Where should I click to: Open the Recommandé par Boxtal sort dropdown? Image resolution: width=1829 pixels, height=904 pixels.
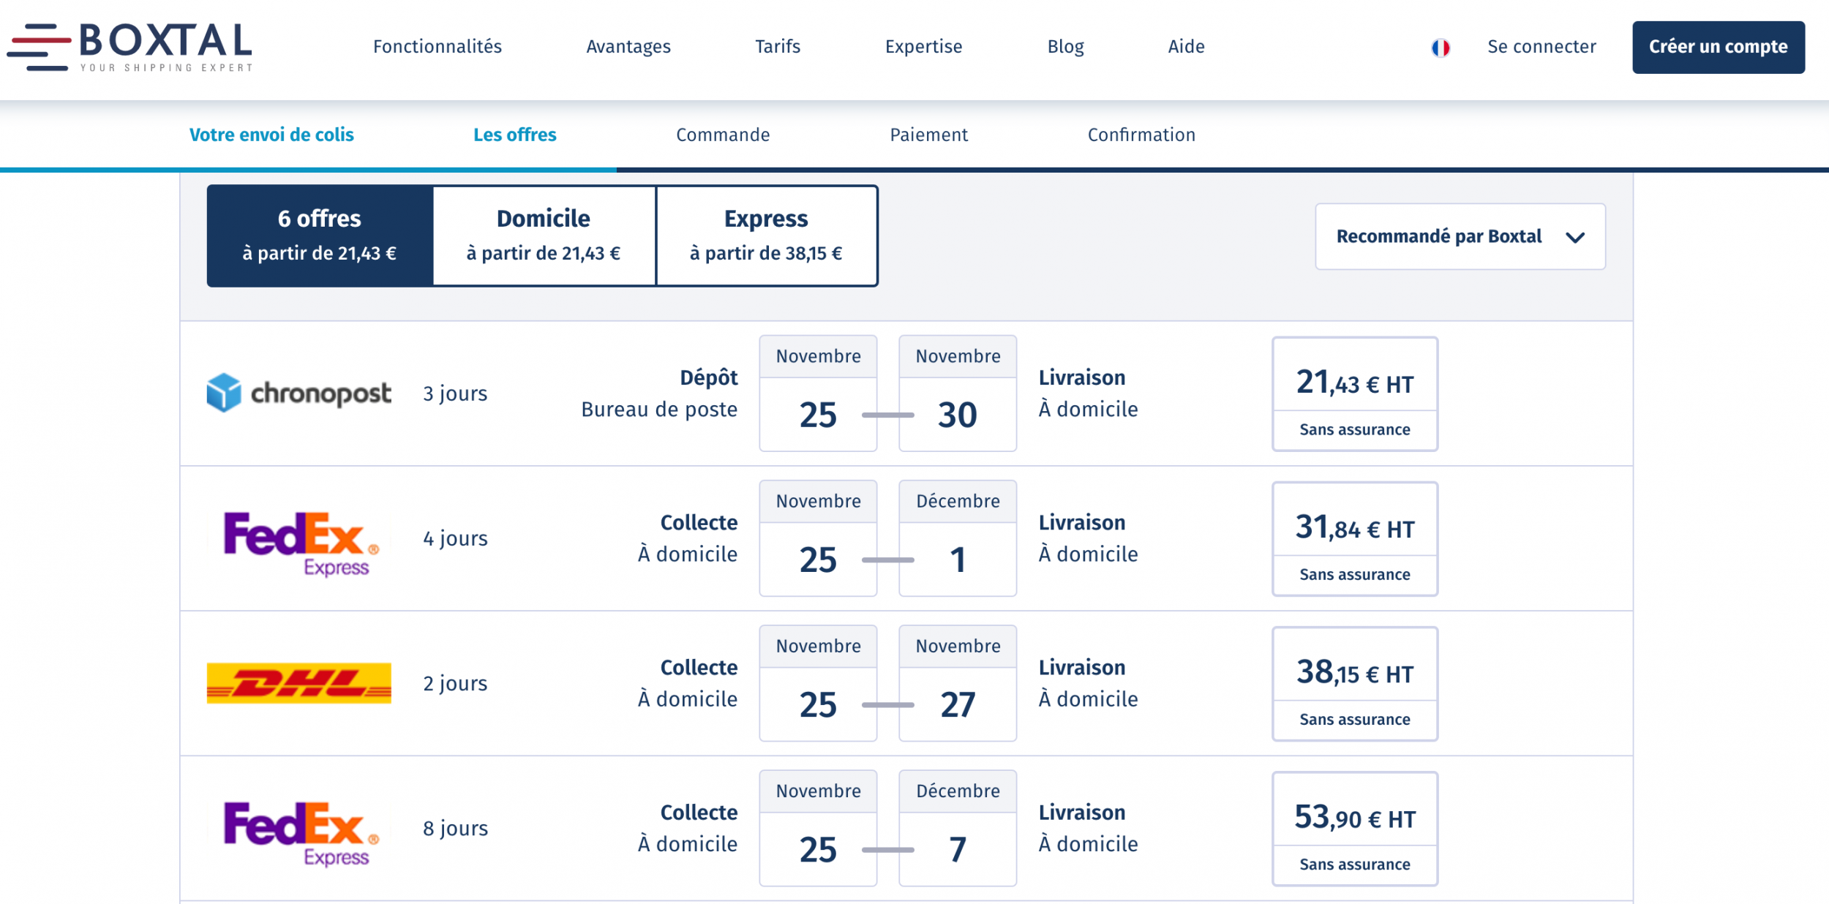1440,236
